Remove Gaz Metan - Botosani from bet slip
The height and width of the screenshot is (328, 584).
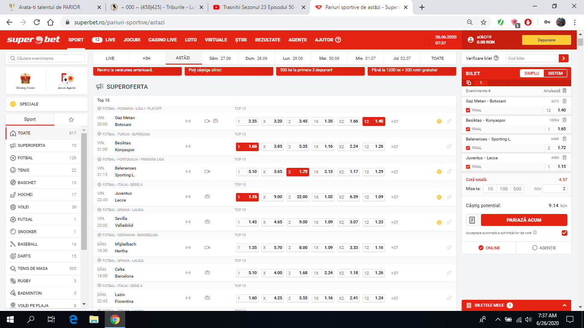pyautogui.click(x=564, y=101)
